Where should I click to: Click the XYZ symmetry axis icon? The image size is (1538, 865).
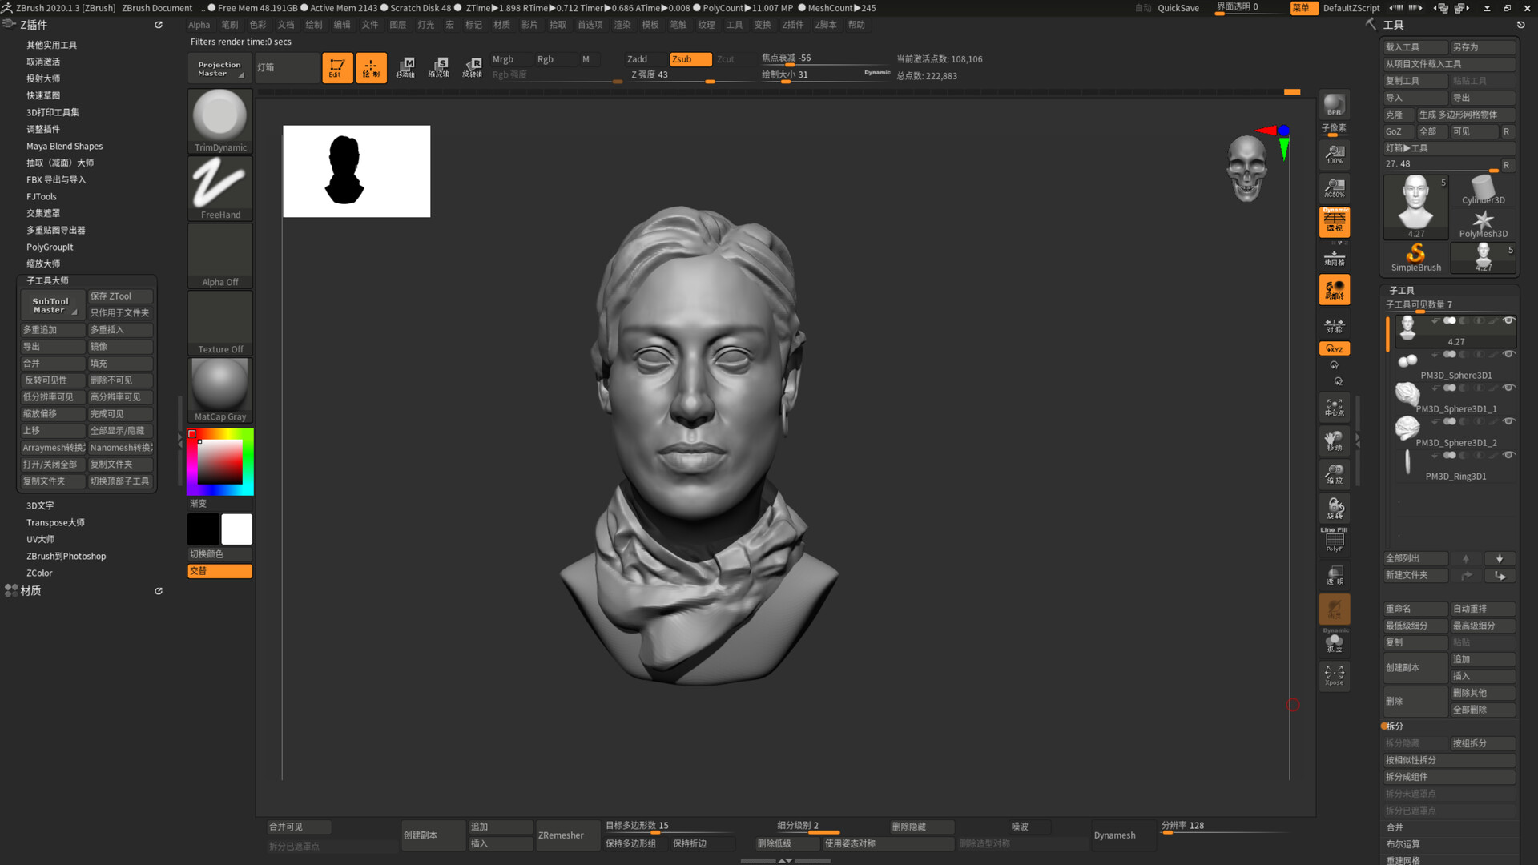(1334, 348)
